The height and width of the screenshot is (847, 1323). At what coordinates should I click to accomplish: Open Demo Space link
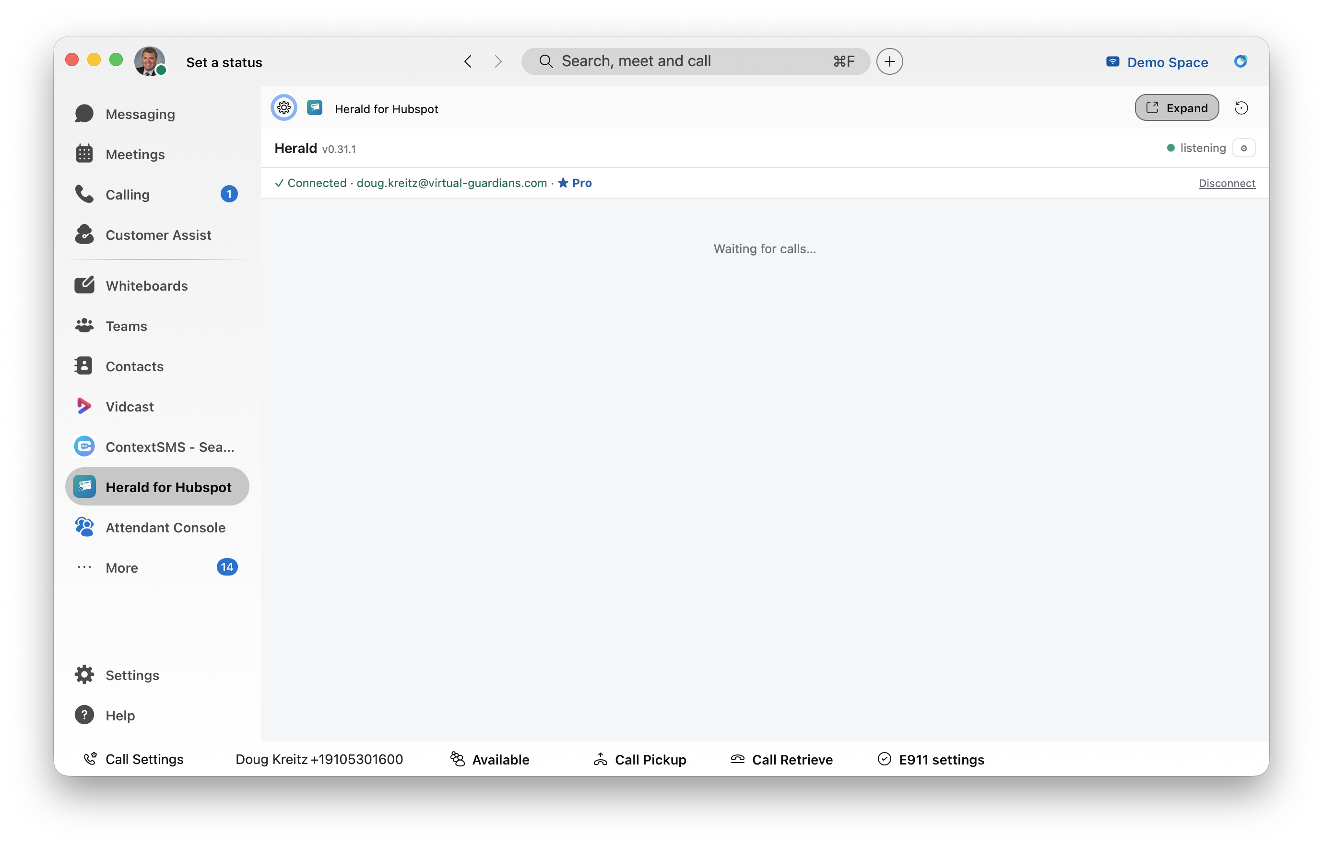[x=1157, y=61]
